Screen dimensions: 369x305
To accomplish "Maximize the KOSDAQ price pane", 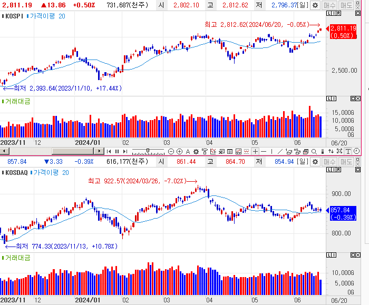I will click(x=358, y=170).
